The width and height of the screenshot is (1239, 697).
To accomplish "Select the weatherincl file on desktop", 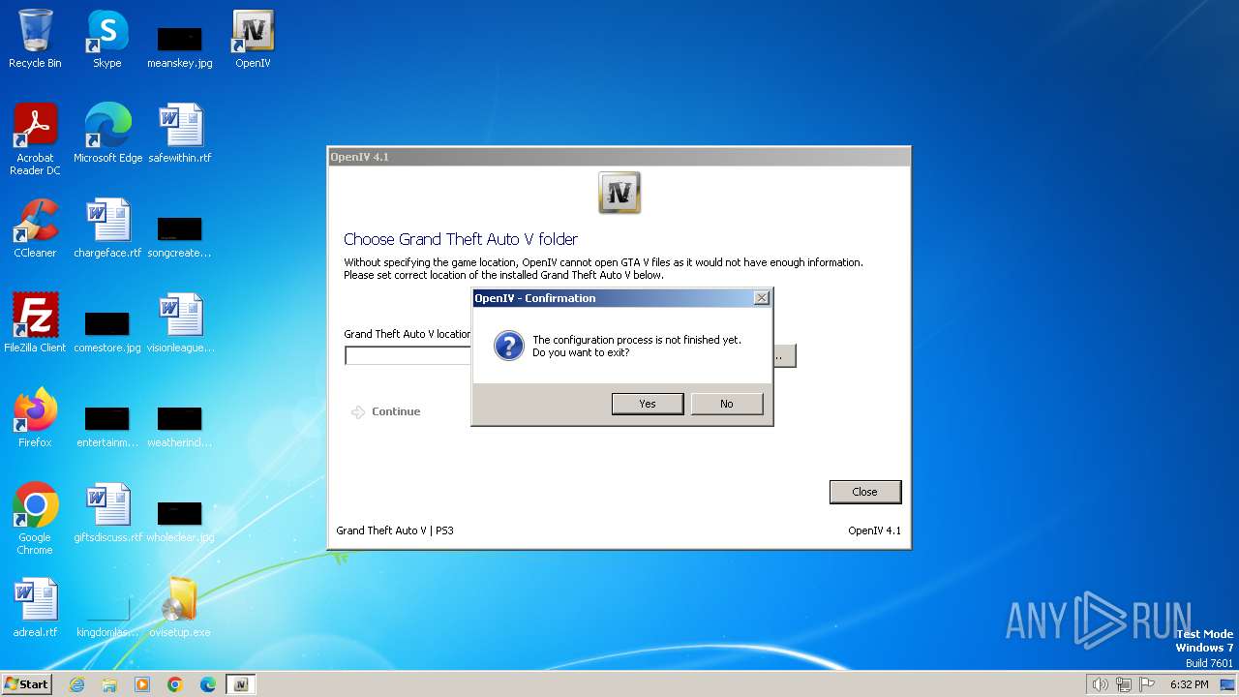I will point(180,425).
